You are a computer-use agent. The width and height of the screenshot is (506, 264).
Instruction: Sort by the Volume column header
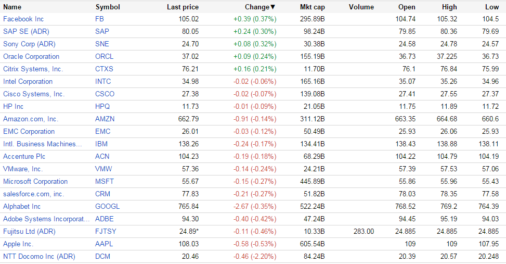tap(361, 7)
